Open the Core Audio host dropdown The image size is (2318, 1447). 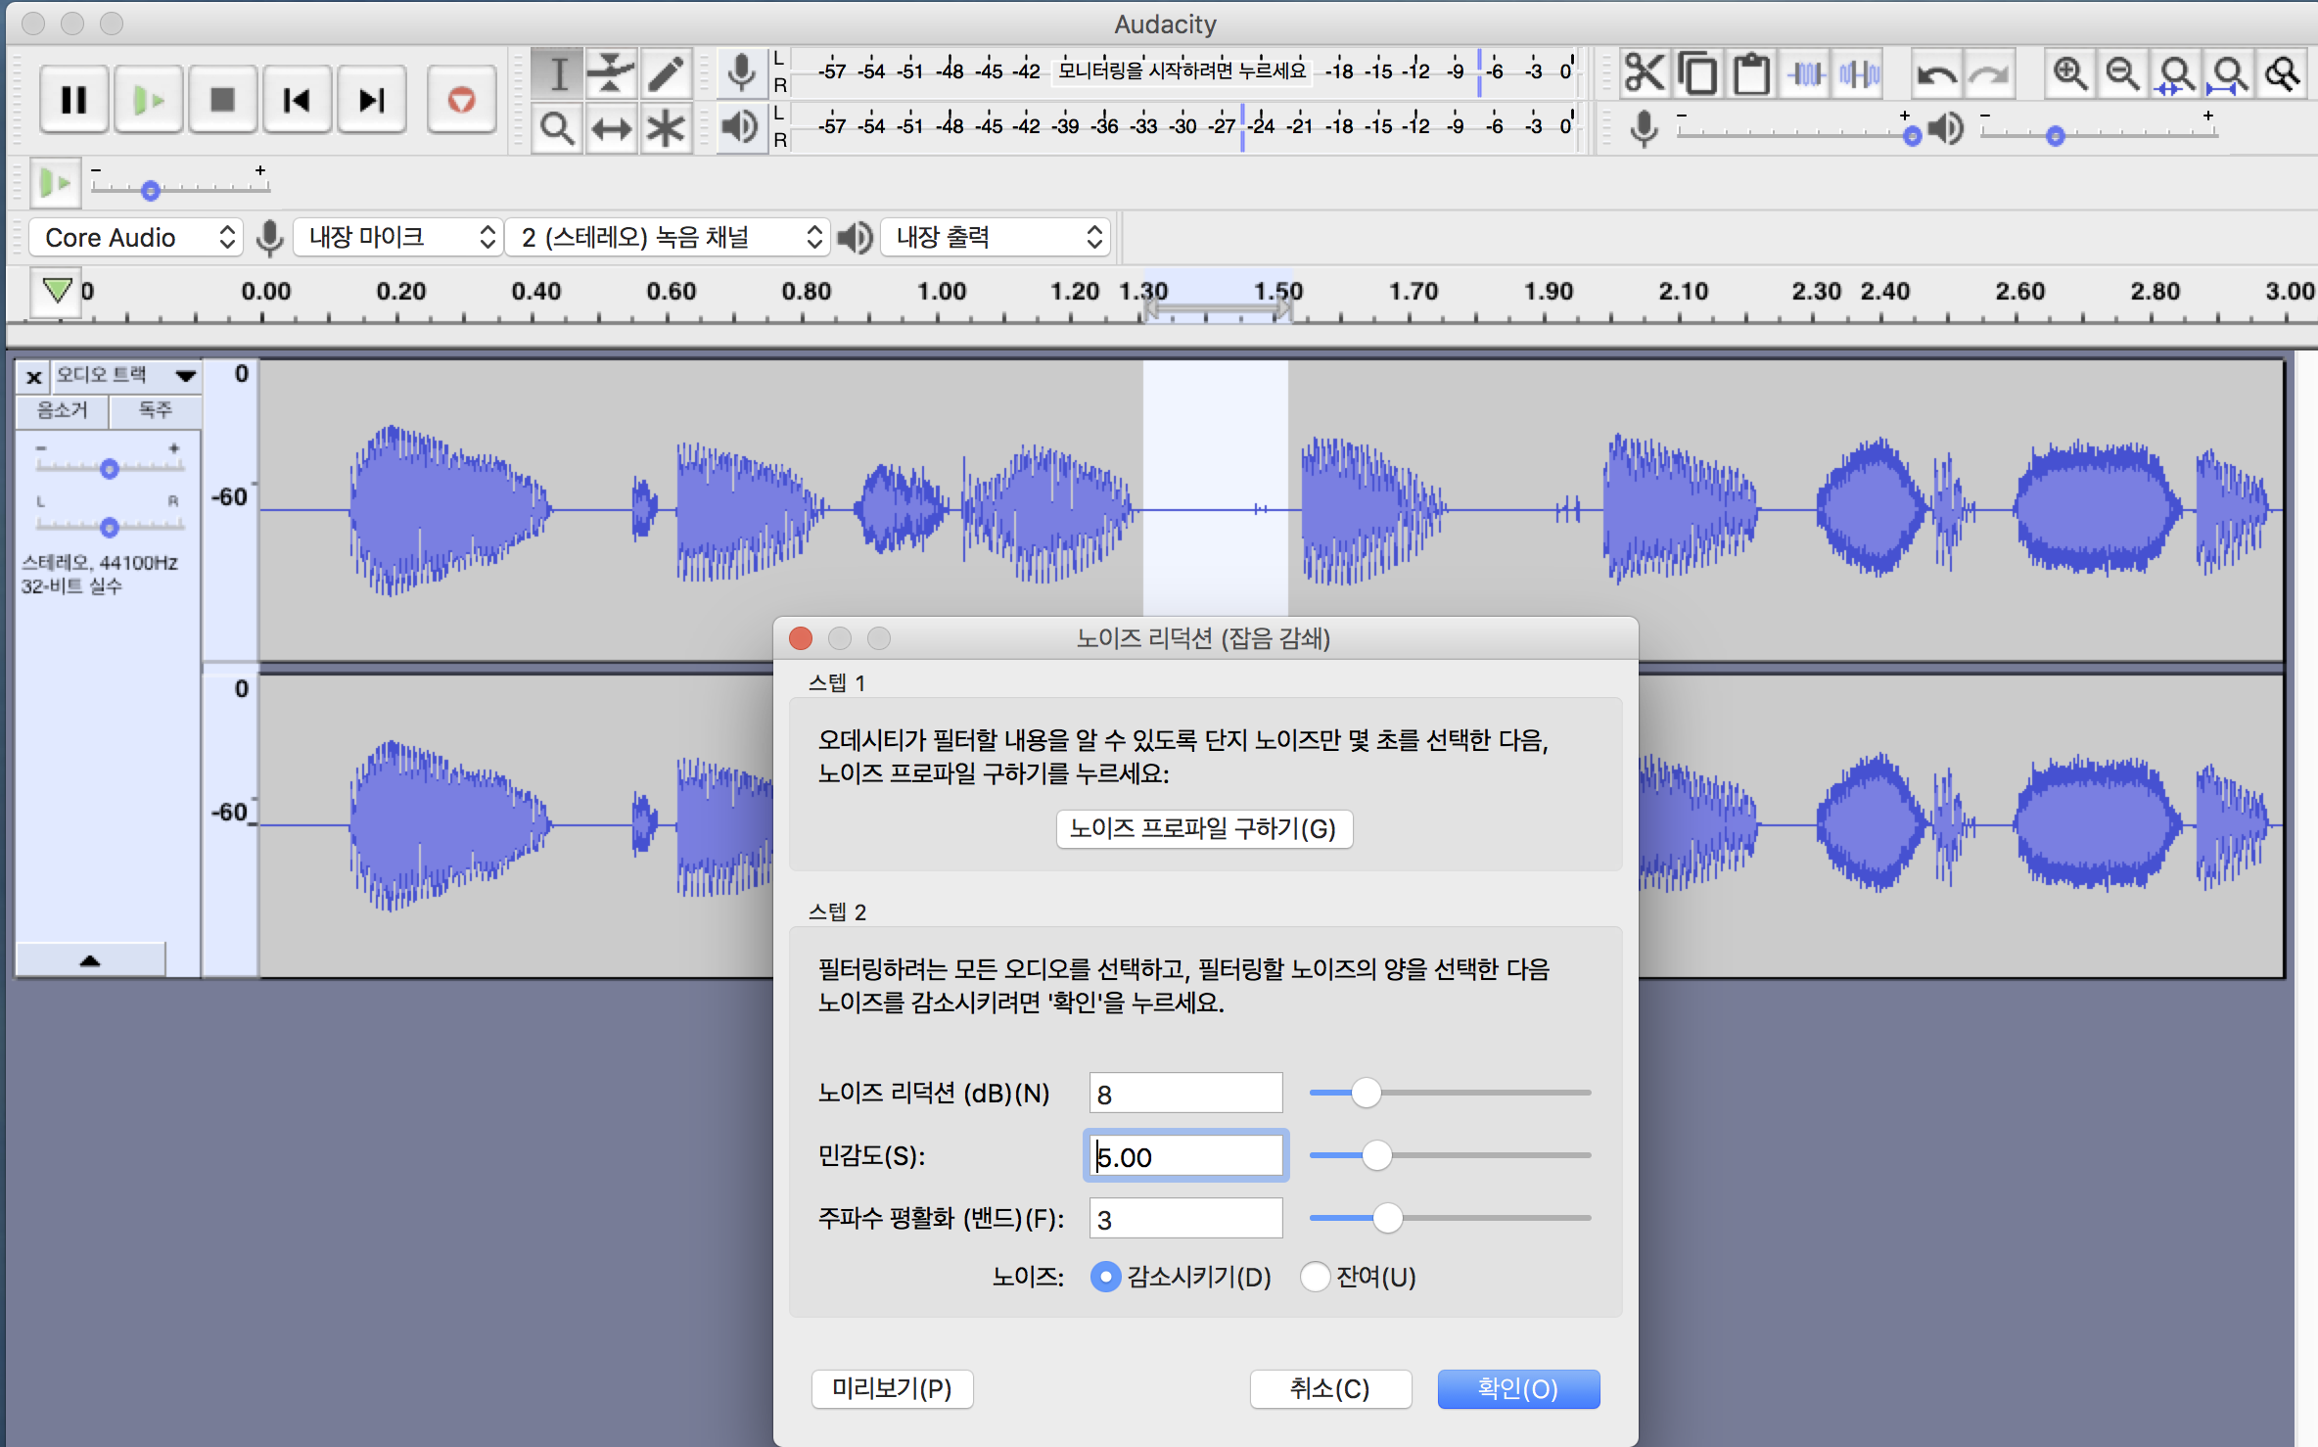[134, 237]
